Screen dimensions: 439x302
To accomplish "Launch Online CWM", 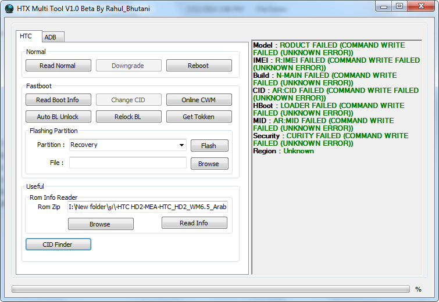I will pyautogui.click(x=199, y=100).
